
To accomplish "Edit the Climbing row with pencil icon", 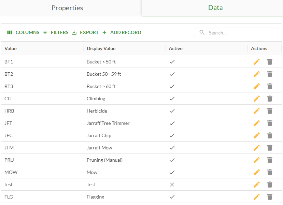I will [x=257, y=99].
